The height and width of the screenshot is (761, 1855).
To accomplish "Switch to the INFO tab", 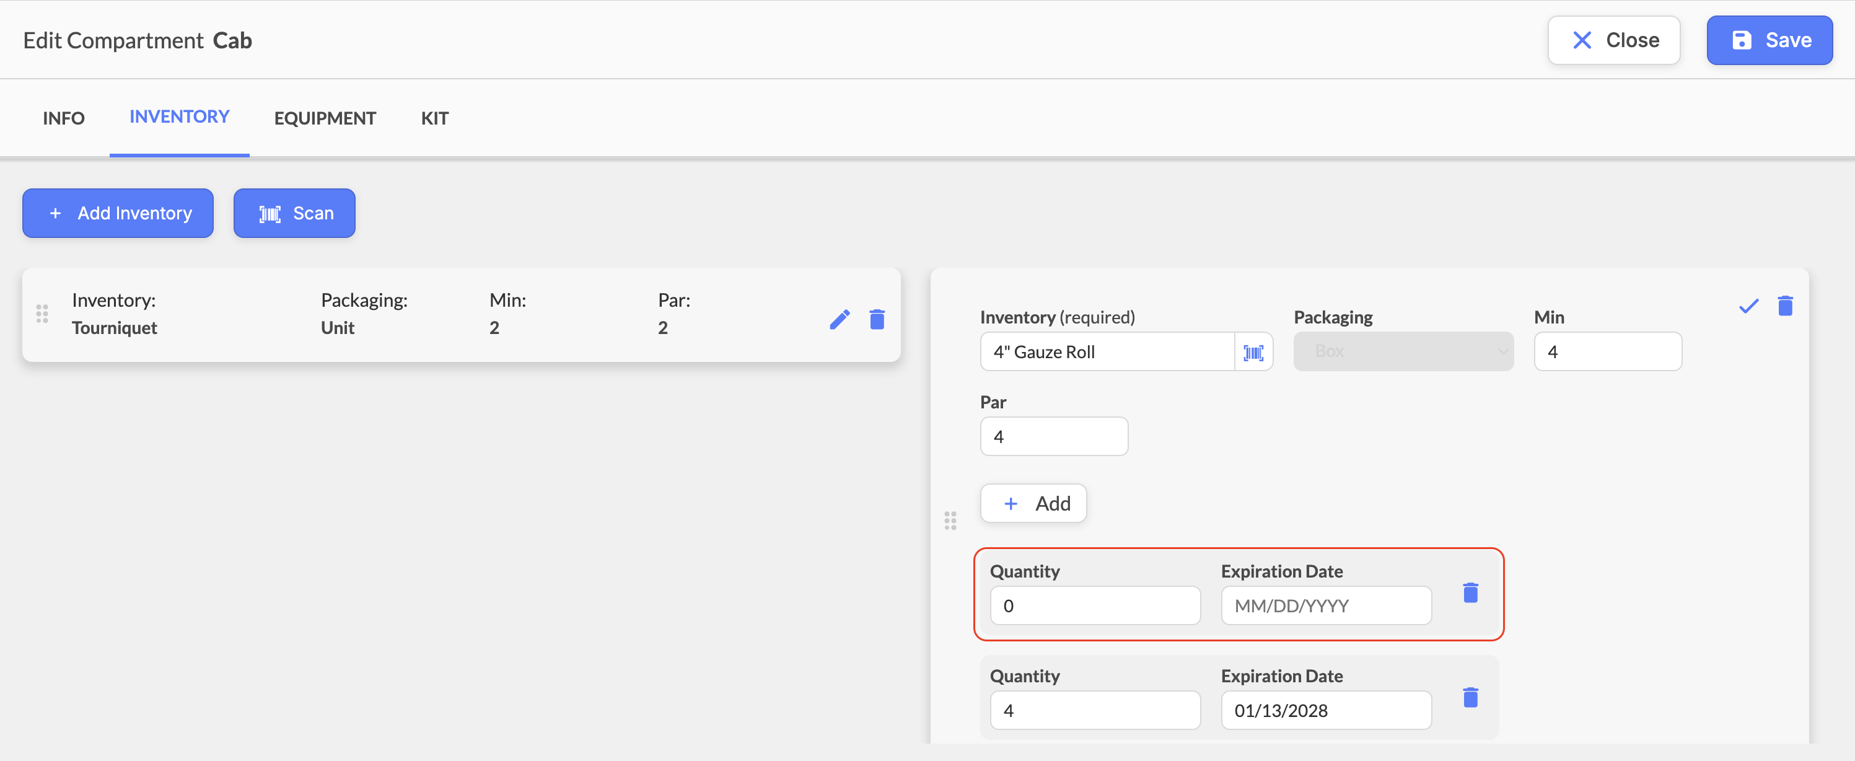I will [63, 118].
